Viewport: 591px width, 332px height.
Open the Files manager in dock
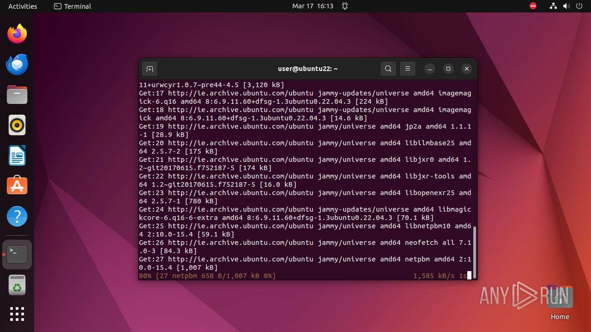17,95
